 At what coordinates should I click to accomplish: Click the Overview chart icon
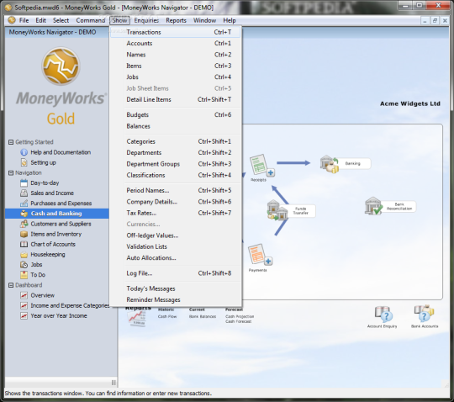click(24, 295)
